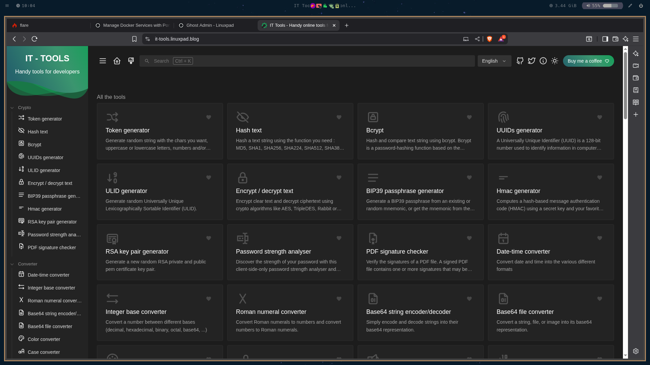Open the UI Lib paintbrush icon
The width and height of the screenshot is (650, 365).
click(131, 61)
